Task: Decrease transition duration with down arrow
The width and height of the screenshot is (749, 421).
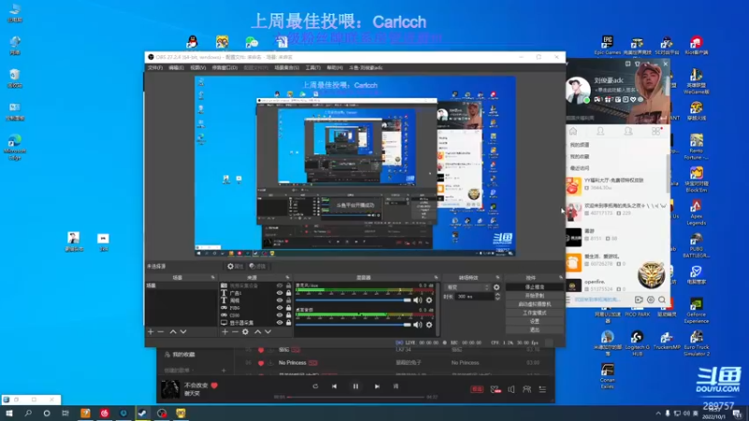Action: tap(497, 298)
